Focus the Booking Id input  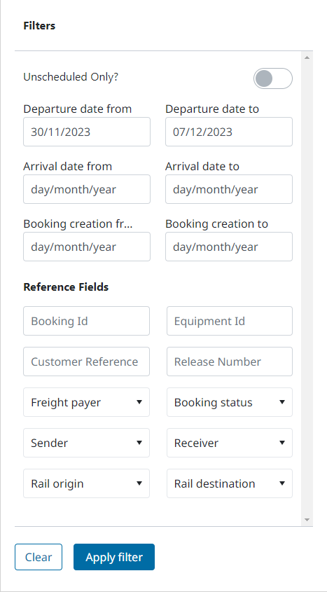click(x=86, y=321)
